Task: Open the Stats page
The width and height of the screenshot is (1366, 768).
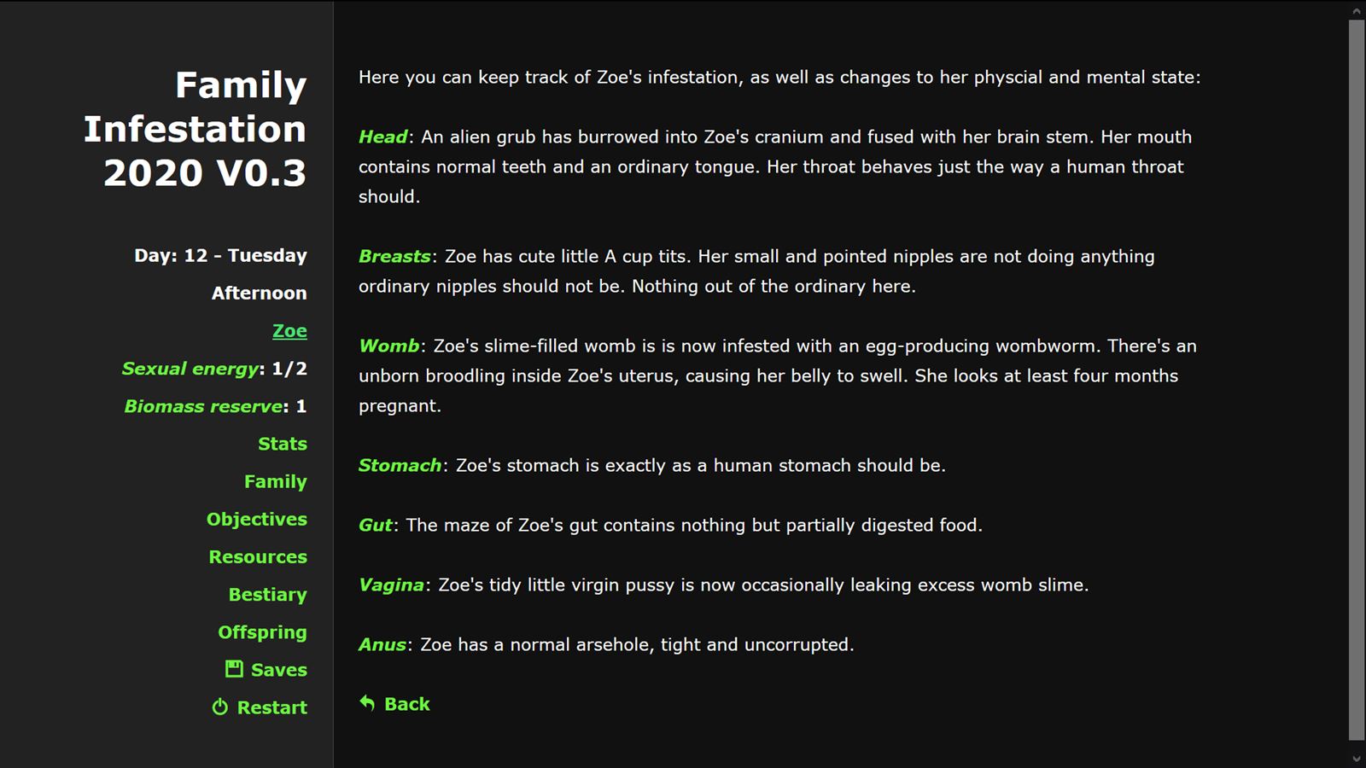Action: 282,444
